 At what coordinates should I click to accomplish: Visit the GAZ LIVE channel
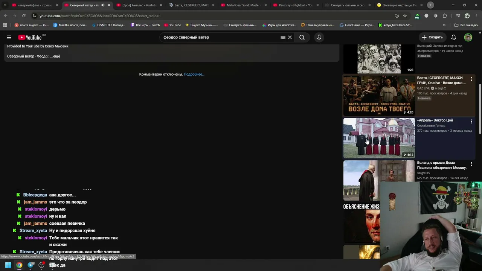[x=424, y=88]
